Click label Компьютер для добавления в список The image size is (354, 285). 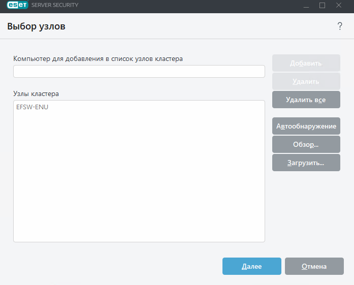[x=98, y=58]
